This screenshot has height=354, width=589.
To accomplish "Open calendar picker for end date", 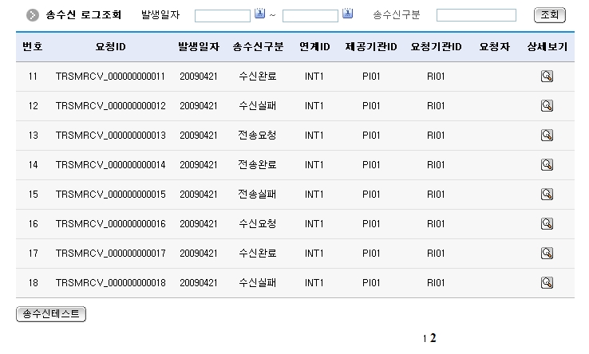I will click(x=347, y=14).
